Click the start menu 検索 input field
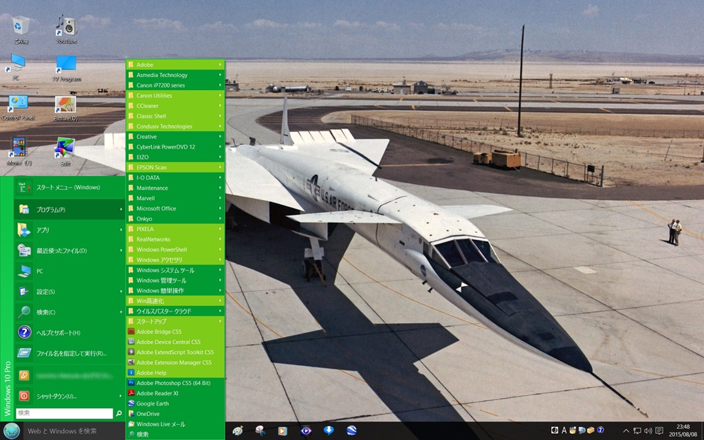704x440 pixels. point(64,413)
